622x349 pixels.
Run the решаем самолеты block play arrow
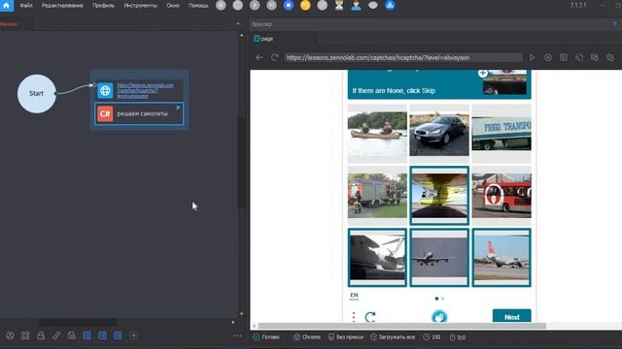coord(178,108)
